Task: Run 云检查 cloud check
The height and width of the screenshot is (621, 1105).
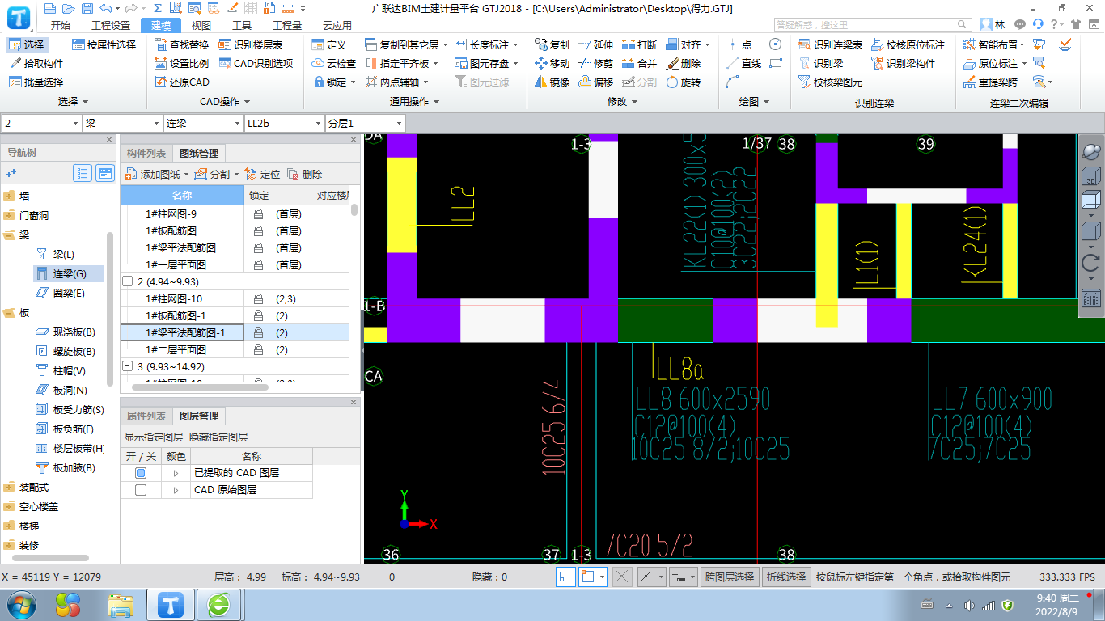Action: click(x=334, y=63)
